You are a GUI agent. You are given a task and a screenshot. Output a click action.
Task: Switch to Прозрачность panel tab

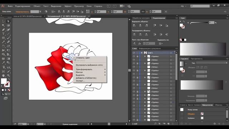[x=196, y=59]
